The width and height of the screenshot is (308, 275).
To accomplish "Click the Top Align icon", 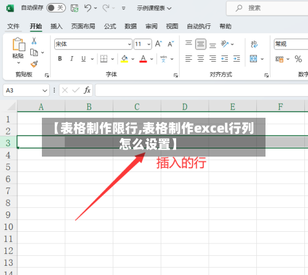I will point(188,43).
